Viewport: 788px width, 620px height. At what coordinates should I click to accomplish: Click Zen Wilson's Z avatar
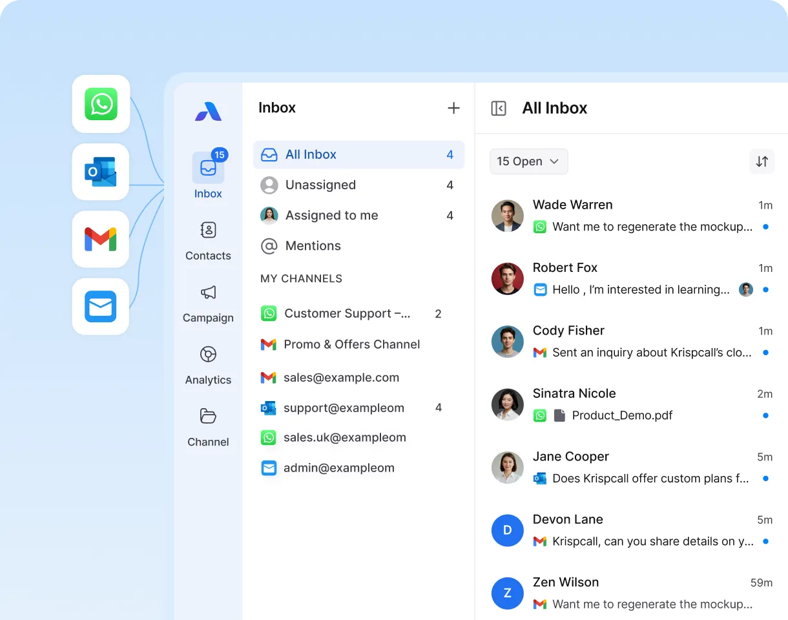click(507, 594)
